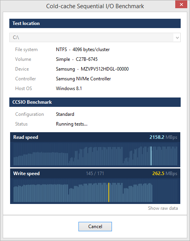190x241 pixels.
Task: Click the 262.5 MBps write value
Action: [165, 174]
